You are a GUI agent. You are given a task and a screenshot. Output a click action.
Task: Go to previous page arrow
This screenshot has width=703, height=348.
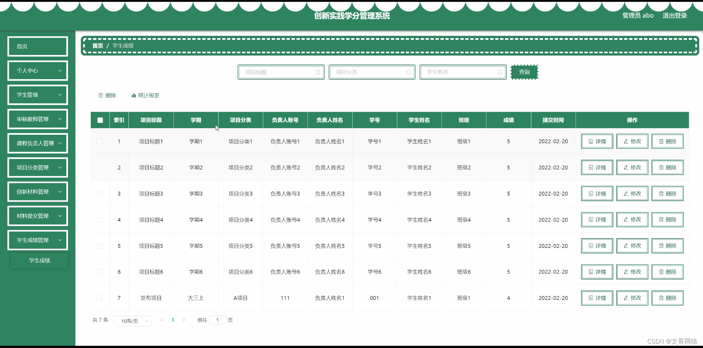(x=162, y=320)
